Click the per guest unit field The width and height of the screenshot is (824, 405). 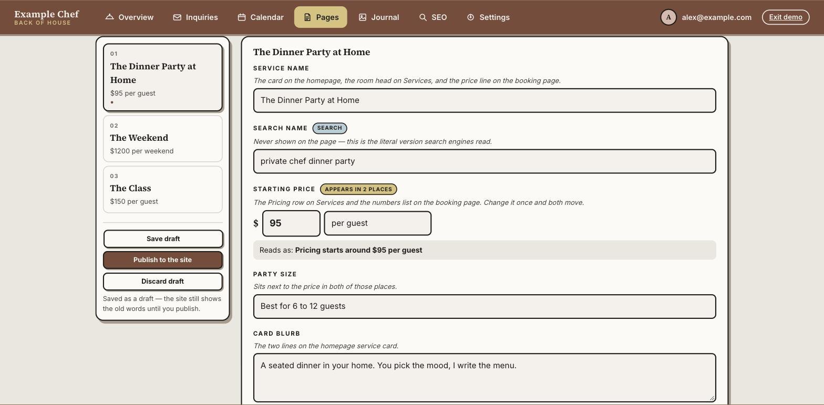click(x=378, y=223)
